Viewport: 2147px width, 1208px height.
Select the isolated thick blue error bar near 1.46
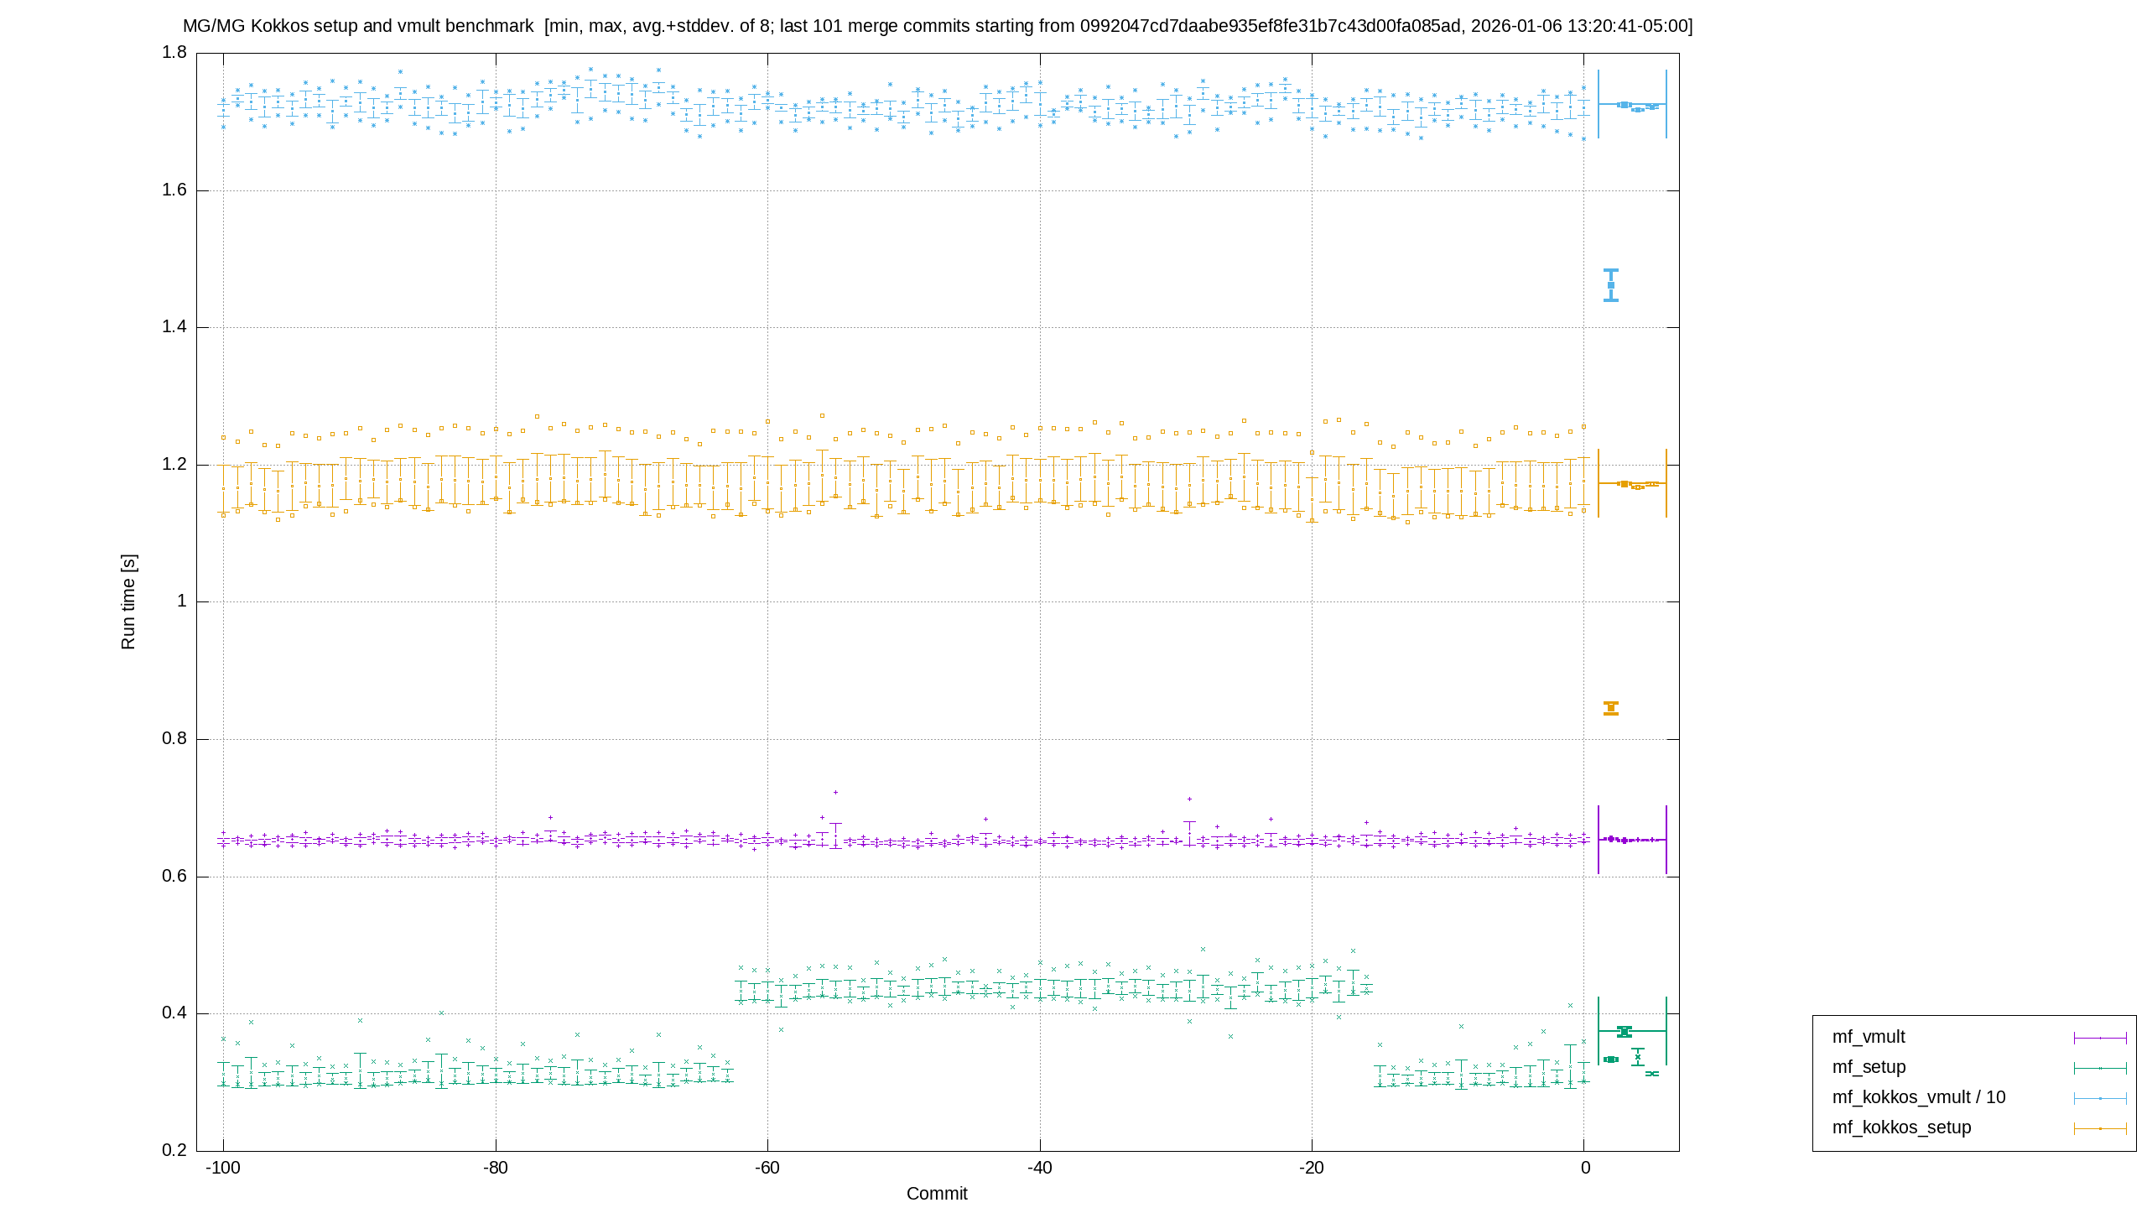pyautogui.click(x=1611, y=285)
